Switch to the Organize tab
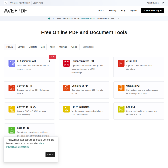The image size is (168, 168). [33, 47]
